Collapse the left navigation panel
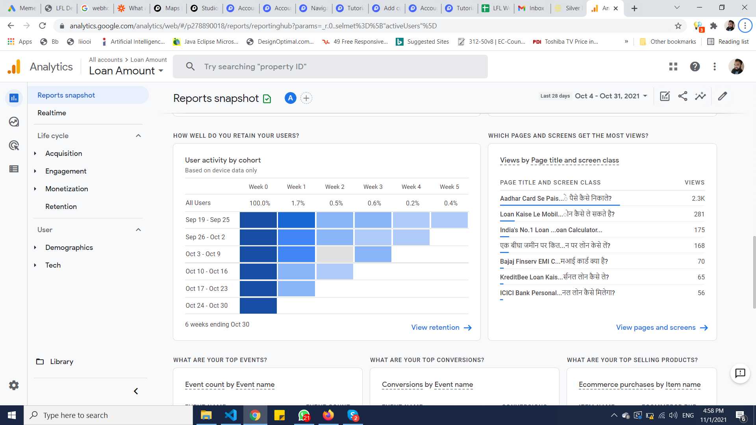 136,391
